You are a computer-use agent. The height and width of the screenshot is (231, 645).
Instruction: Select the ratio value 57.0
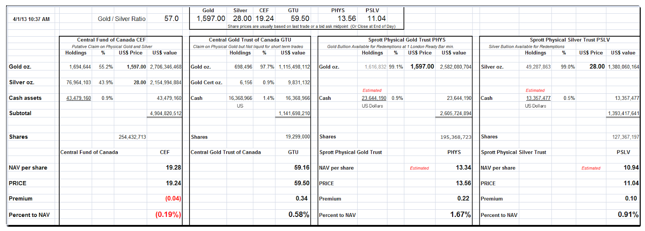click(171, 19)
